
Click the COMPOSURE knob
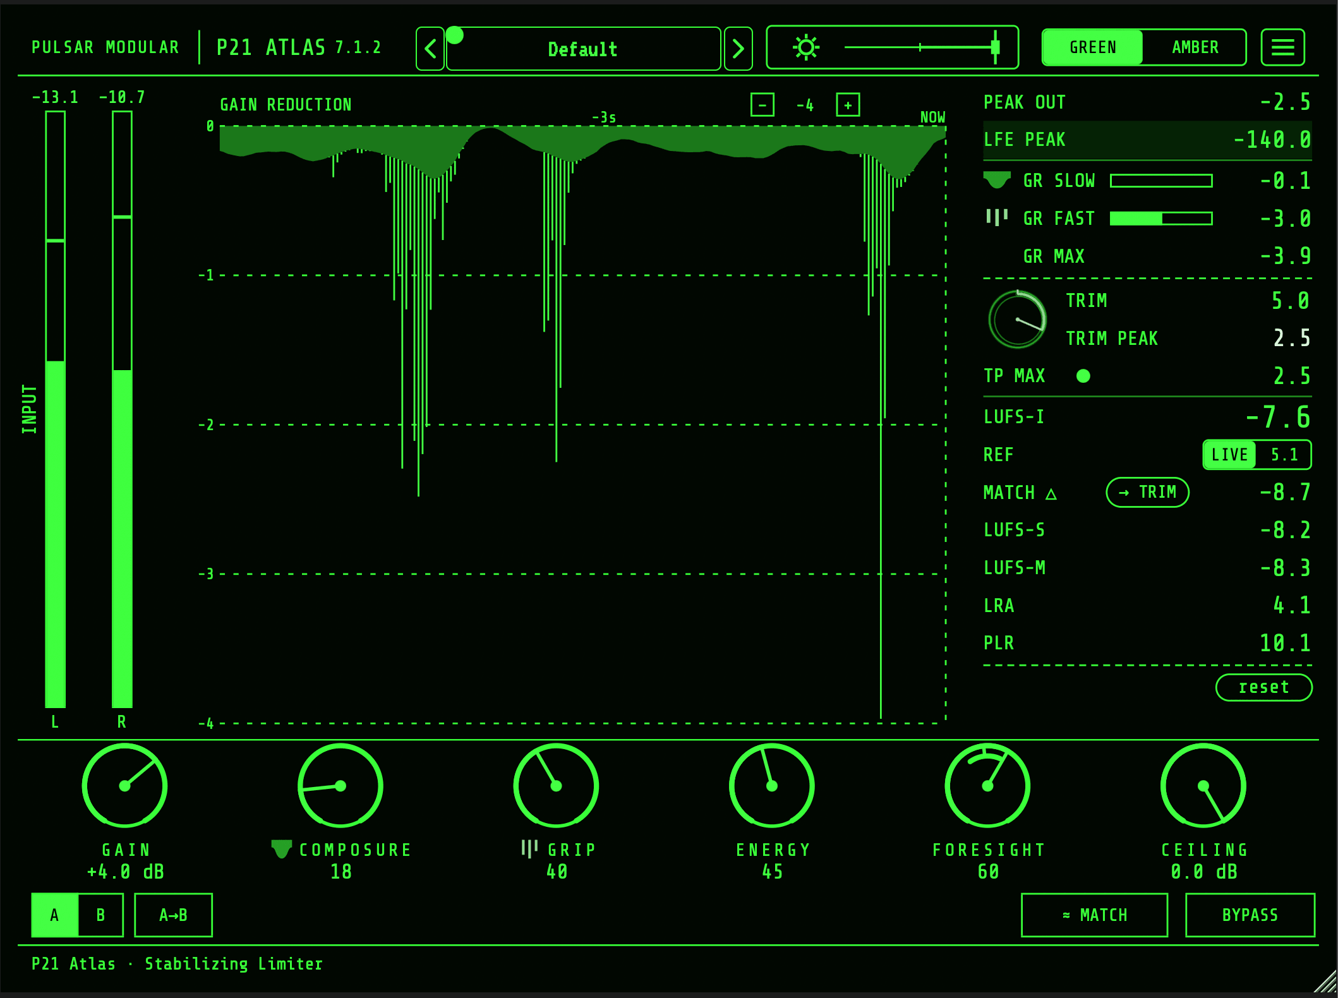click(341, 786)
